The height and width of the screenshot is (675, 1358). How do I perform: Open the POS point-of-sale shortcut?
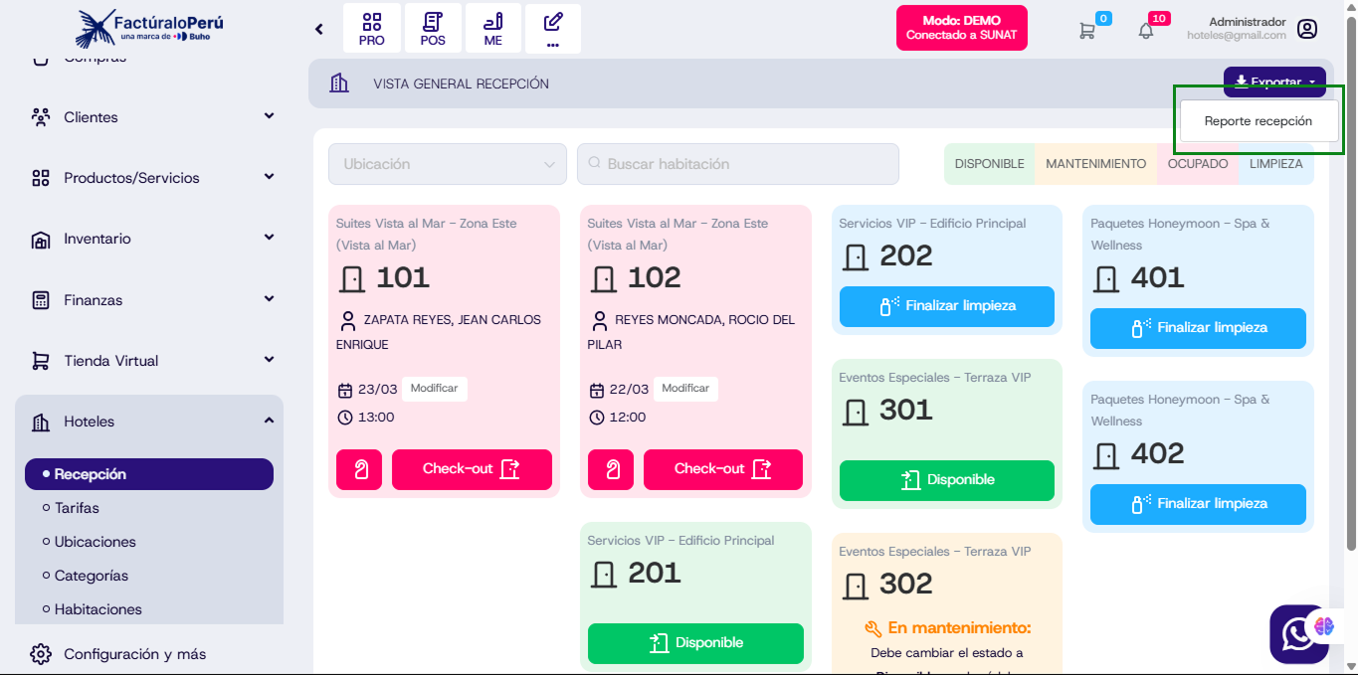433,29
